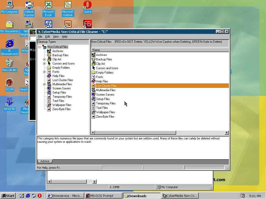Open the My Computer desktop icon
The width and height of the screenshot is (266, 199).
click(10, 7)
